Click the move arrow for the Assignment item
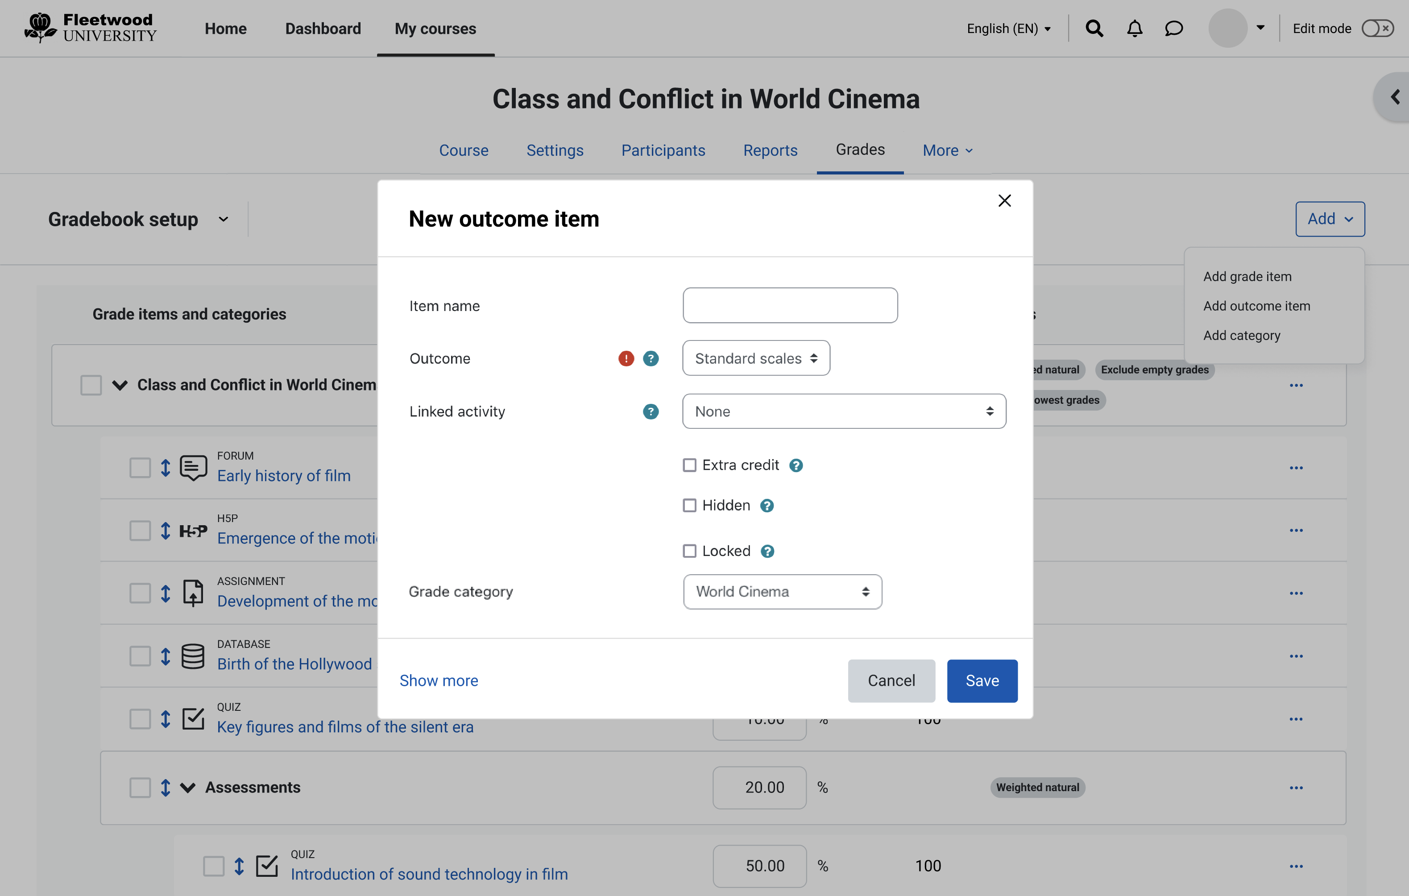This screenshot has height=896, width=1409. [x=166, y=593]
